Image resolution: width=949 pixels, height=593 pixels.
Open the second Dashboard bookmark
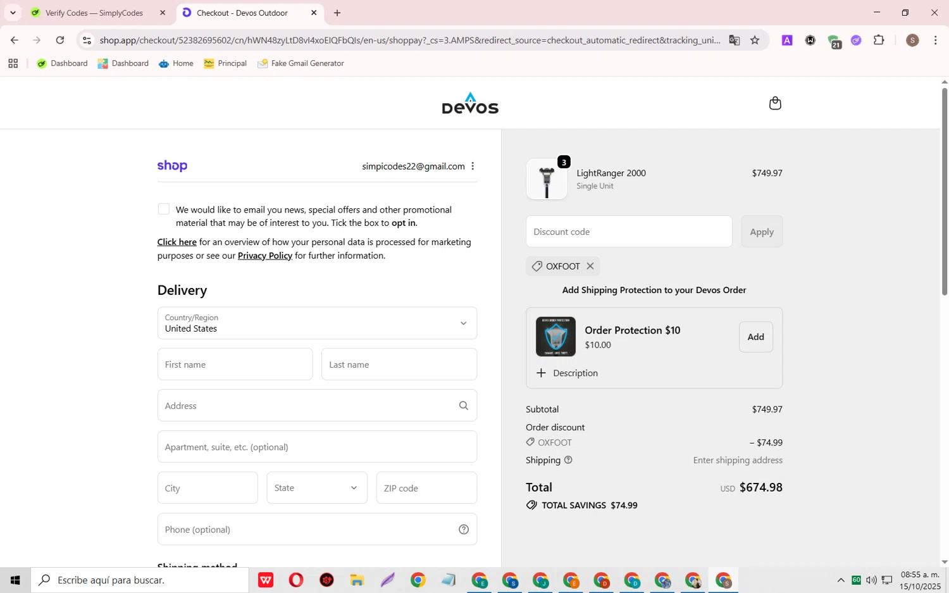(x=123, y=63)
